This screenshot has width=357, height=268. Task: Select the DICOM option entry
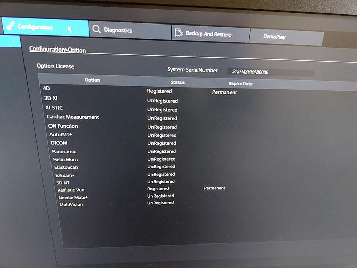point(59,143)
